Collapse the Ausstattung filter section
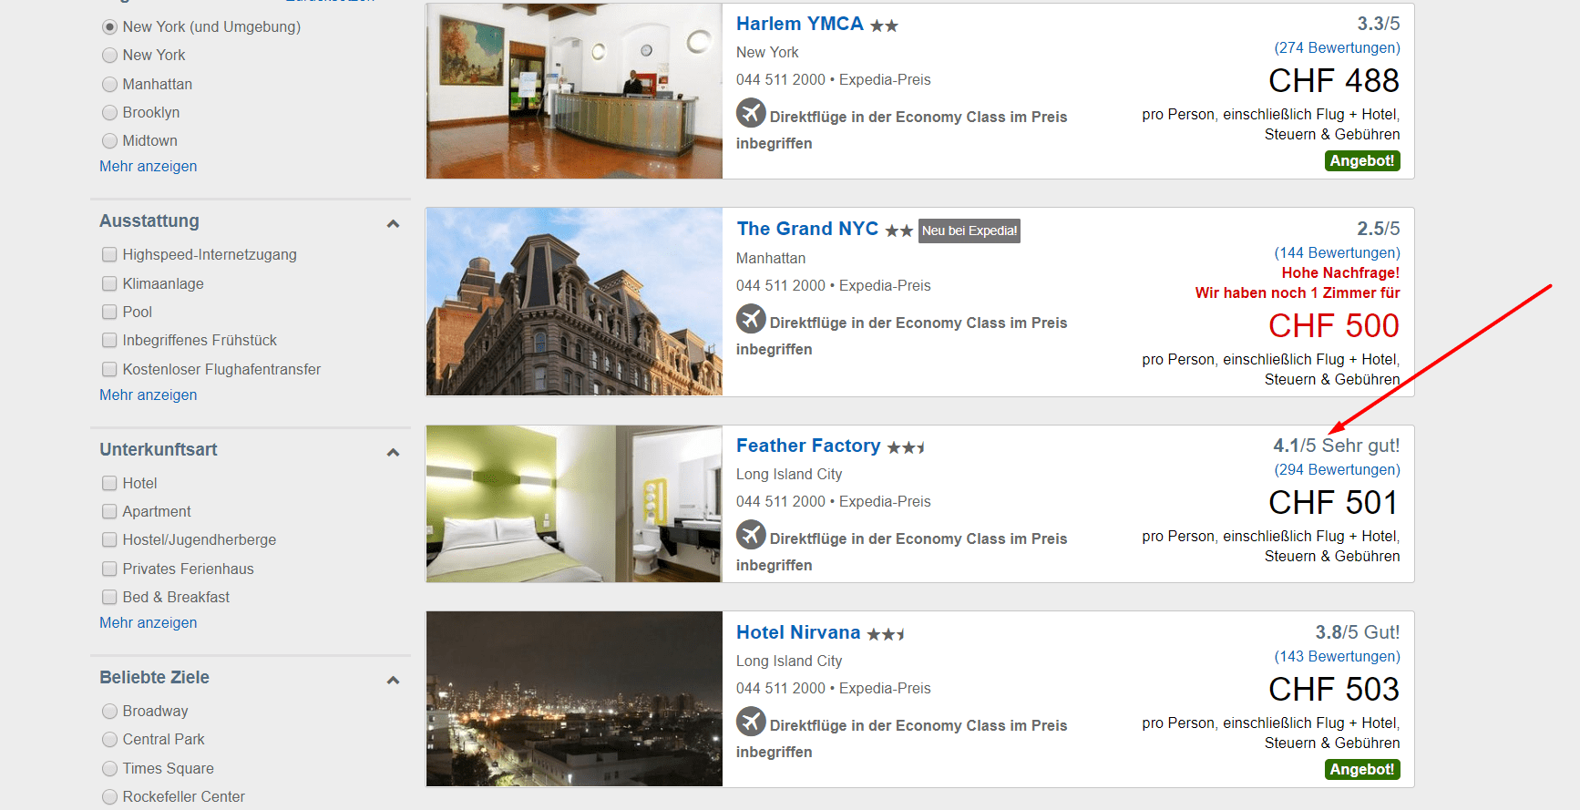The width and height of the screenshot is (1580, 810). [x=393, y=223]
